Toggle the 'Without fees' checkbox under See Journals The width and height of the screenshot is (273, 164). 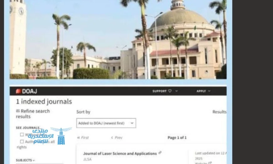pyautogui.click(x=22, y=134)
